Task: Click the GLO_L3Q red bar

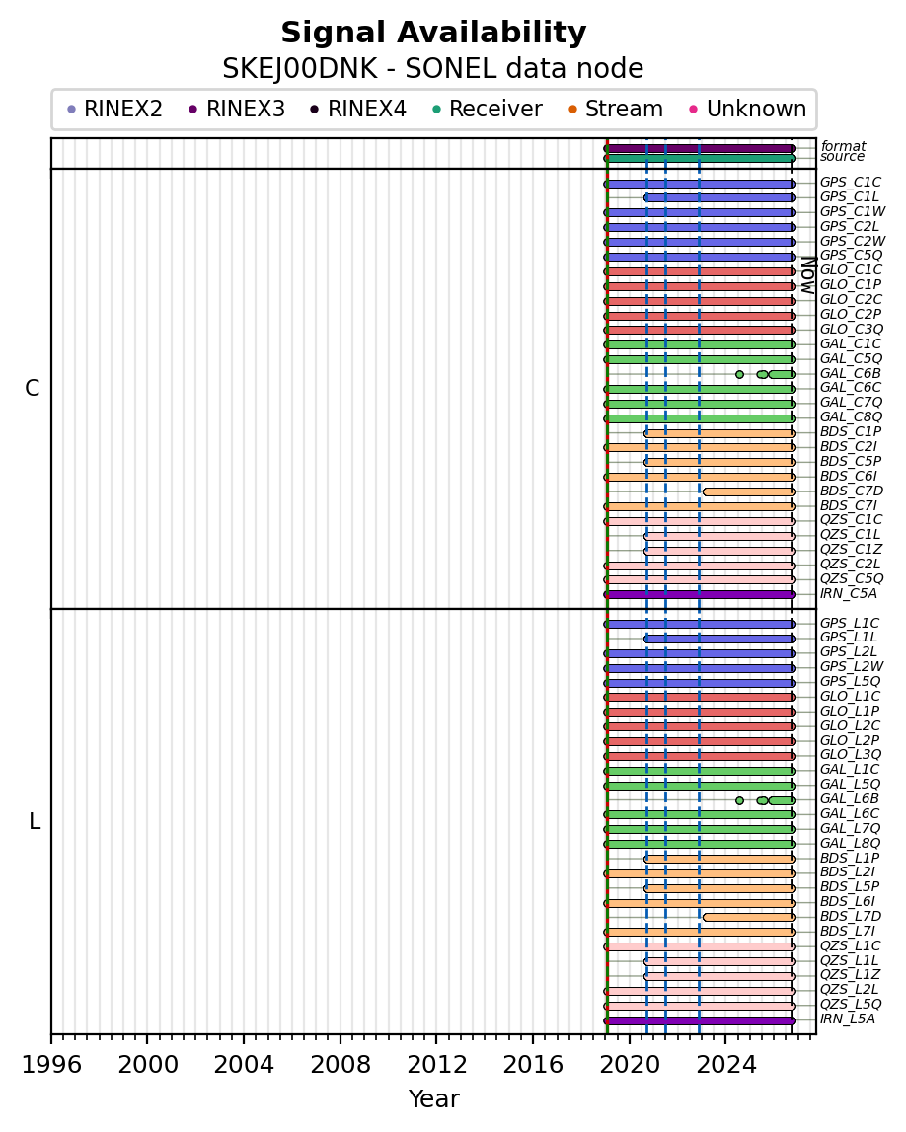Action: click(x=700, y=757)
